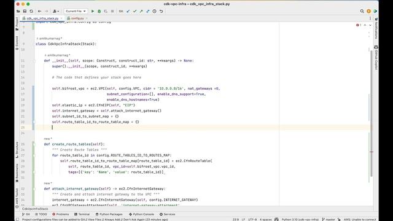393x221 pixels.
Task: Open Search Everywhere magnifier
Action: pyautogui.click(x=362, y=11)
